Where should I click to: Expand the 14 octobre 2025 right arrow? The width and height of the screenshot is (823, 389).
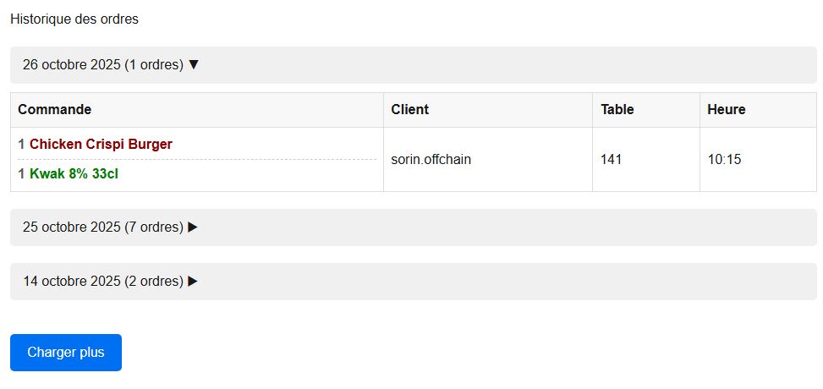coord(193,282)
